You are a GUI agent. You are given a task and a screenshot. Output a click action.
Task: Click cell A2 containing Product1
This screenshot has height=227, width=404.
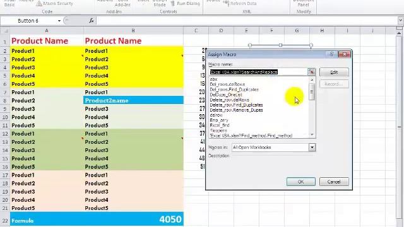coord(47,51)
